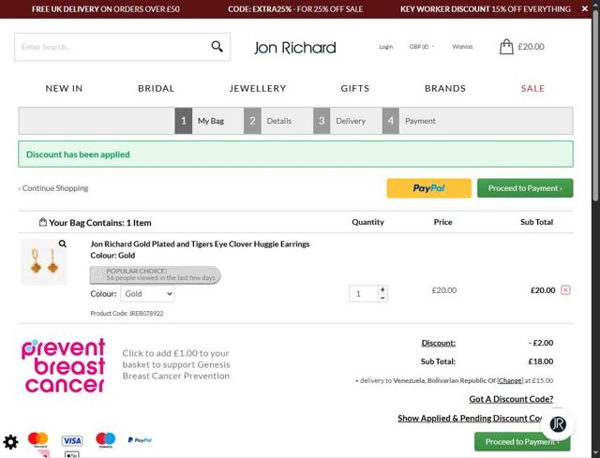Click the KEY WORKER DISCOUNT banner text

click(x=486, y=8)
